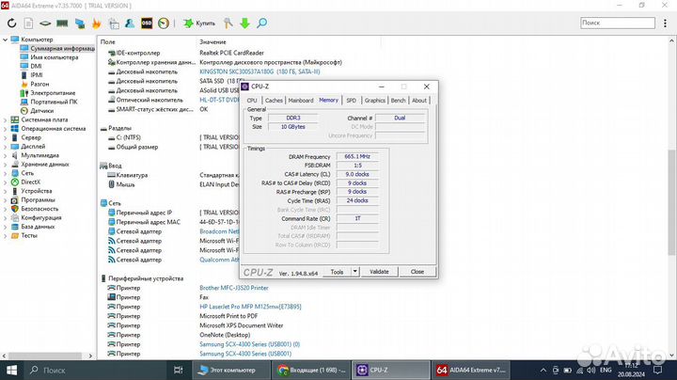Click the Поиск search field in AIDA64
The width and height of the screenshot is (677, 380).
coord(618,23)
